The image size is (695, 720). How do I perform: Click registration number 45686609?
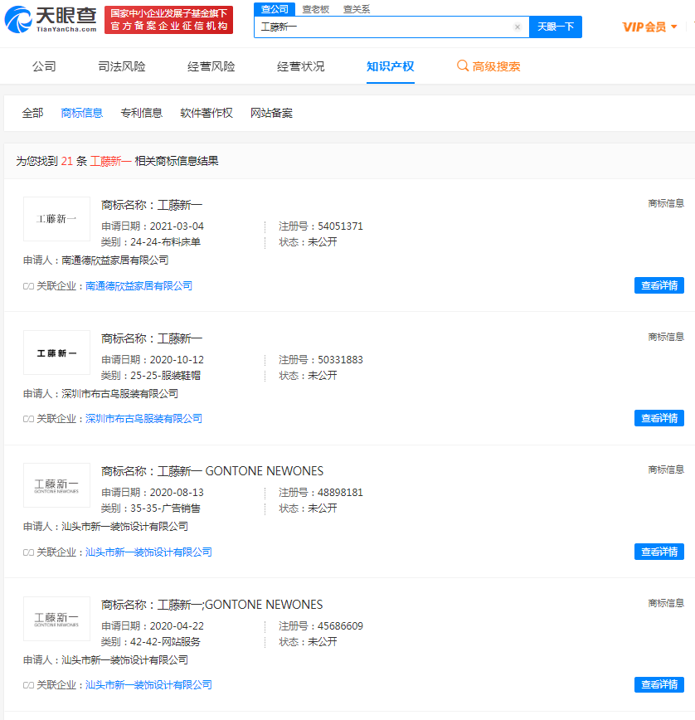click(x=340, y=626)
